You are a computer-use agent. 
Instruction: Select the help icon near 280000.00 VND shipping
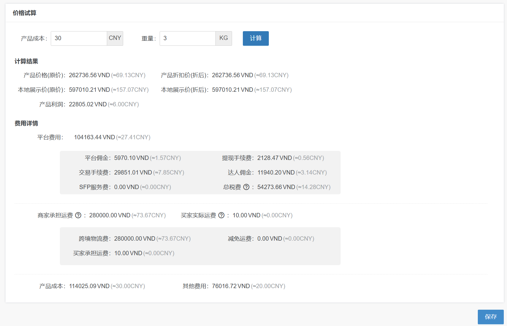coord(78,215)
